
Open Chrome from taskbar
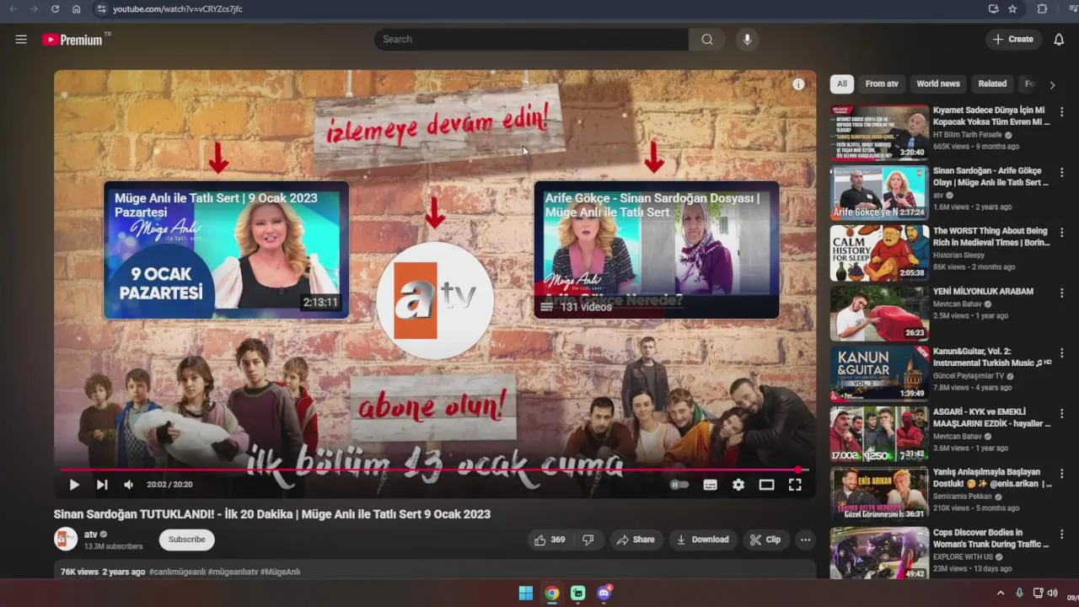[x=551, y=594]
